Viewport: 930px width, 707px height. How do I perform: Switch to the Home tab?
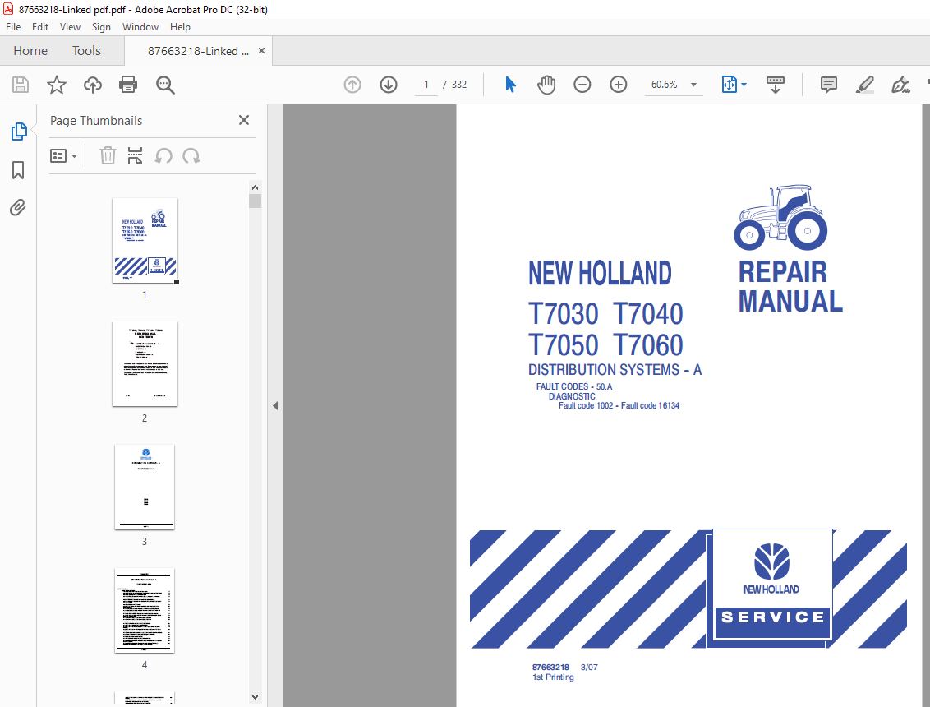tap(30, 51)
